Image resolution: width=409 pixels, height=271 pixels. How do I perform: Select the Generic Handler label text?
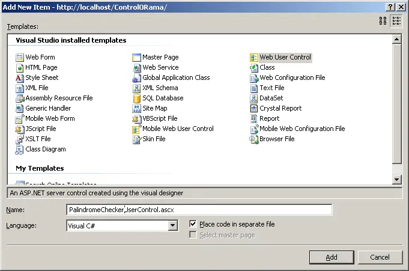click(48, 108)
